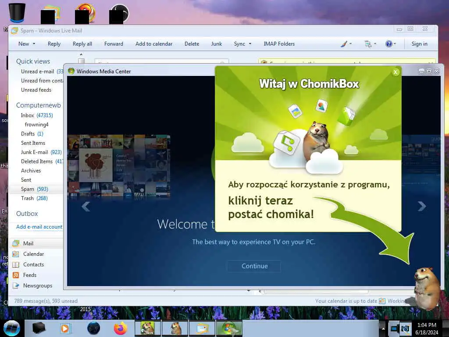The image size is (449, 337).
Task: Click ChomikBox taskbar button labeled Box
Action: [148, 328]
